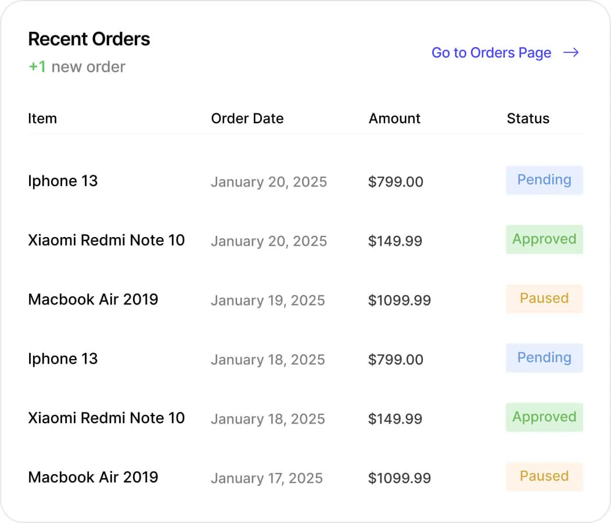Select the Xiaomi Redmi Note 10 January 18 order
This screenshot has width=611, height=523.
click(106, 418)
